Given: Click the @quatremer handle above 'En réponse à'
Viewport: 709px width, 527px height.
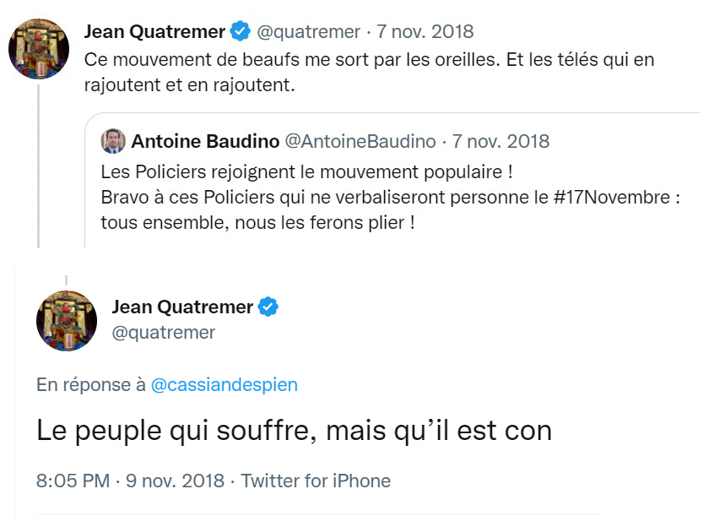Looking at the screenshot, I should pyautogui.click(x=164, y=333).
